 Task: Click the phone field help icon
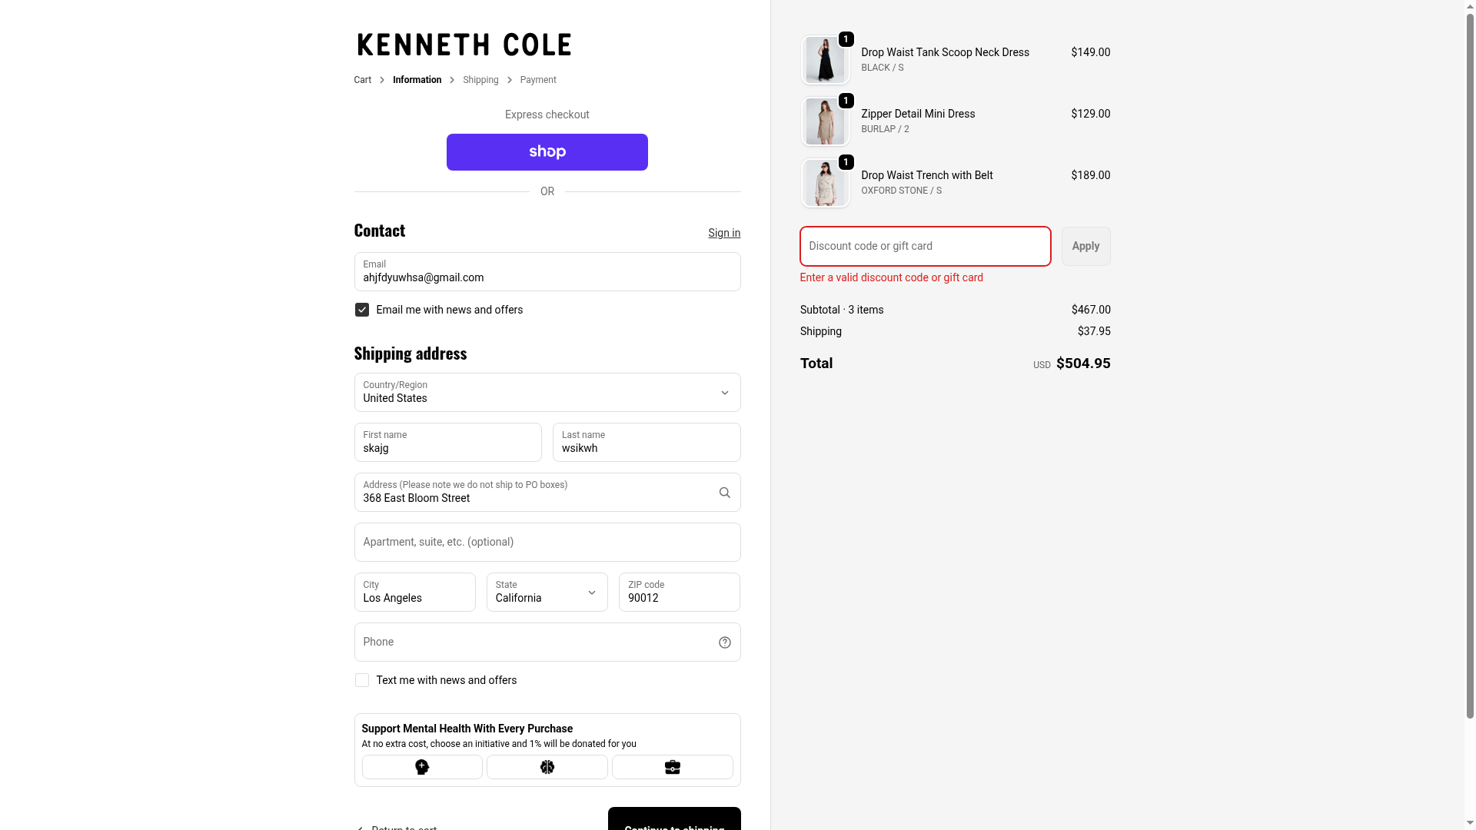724,642
